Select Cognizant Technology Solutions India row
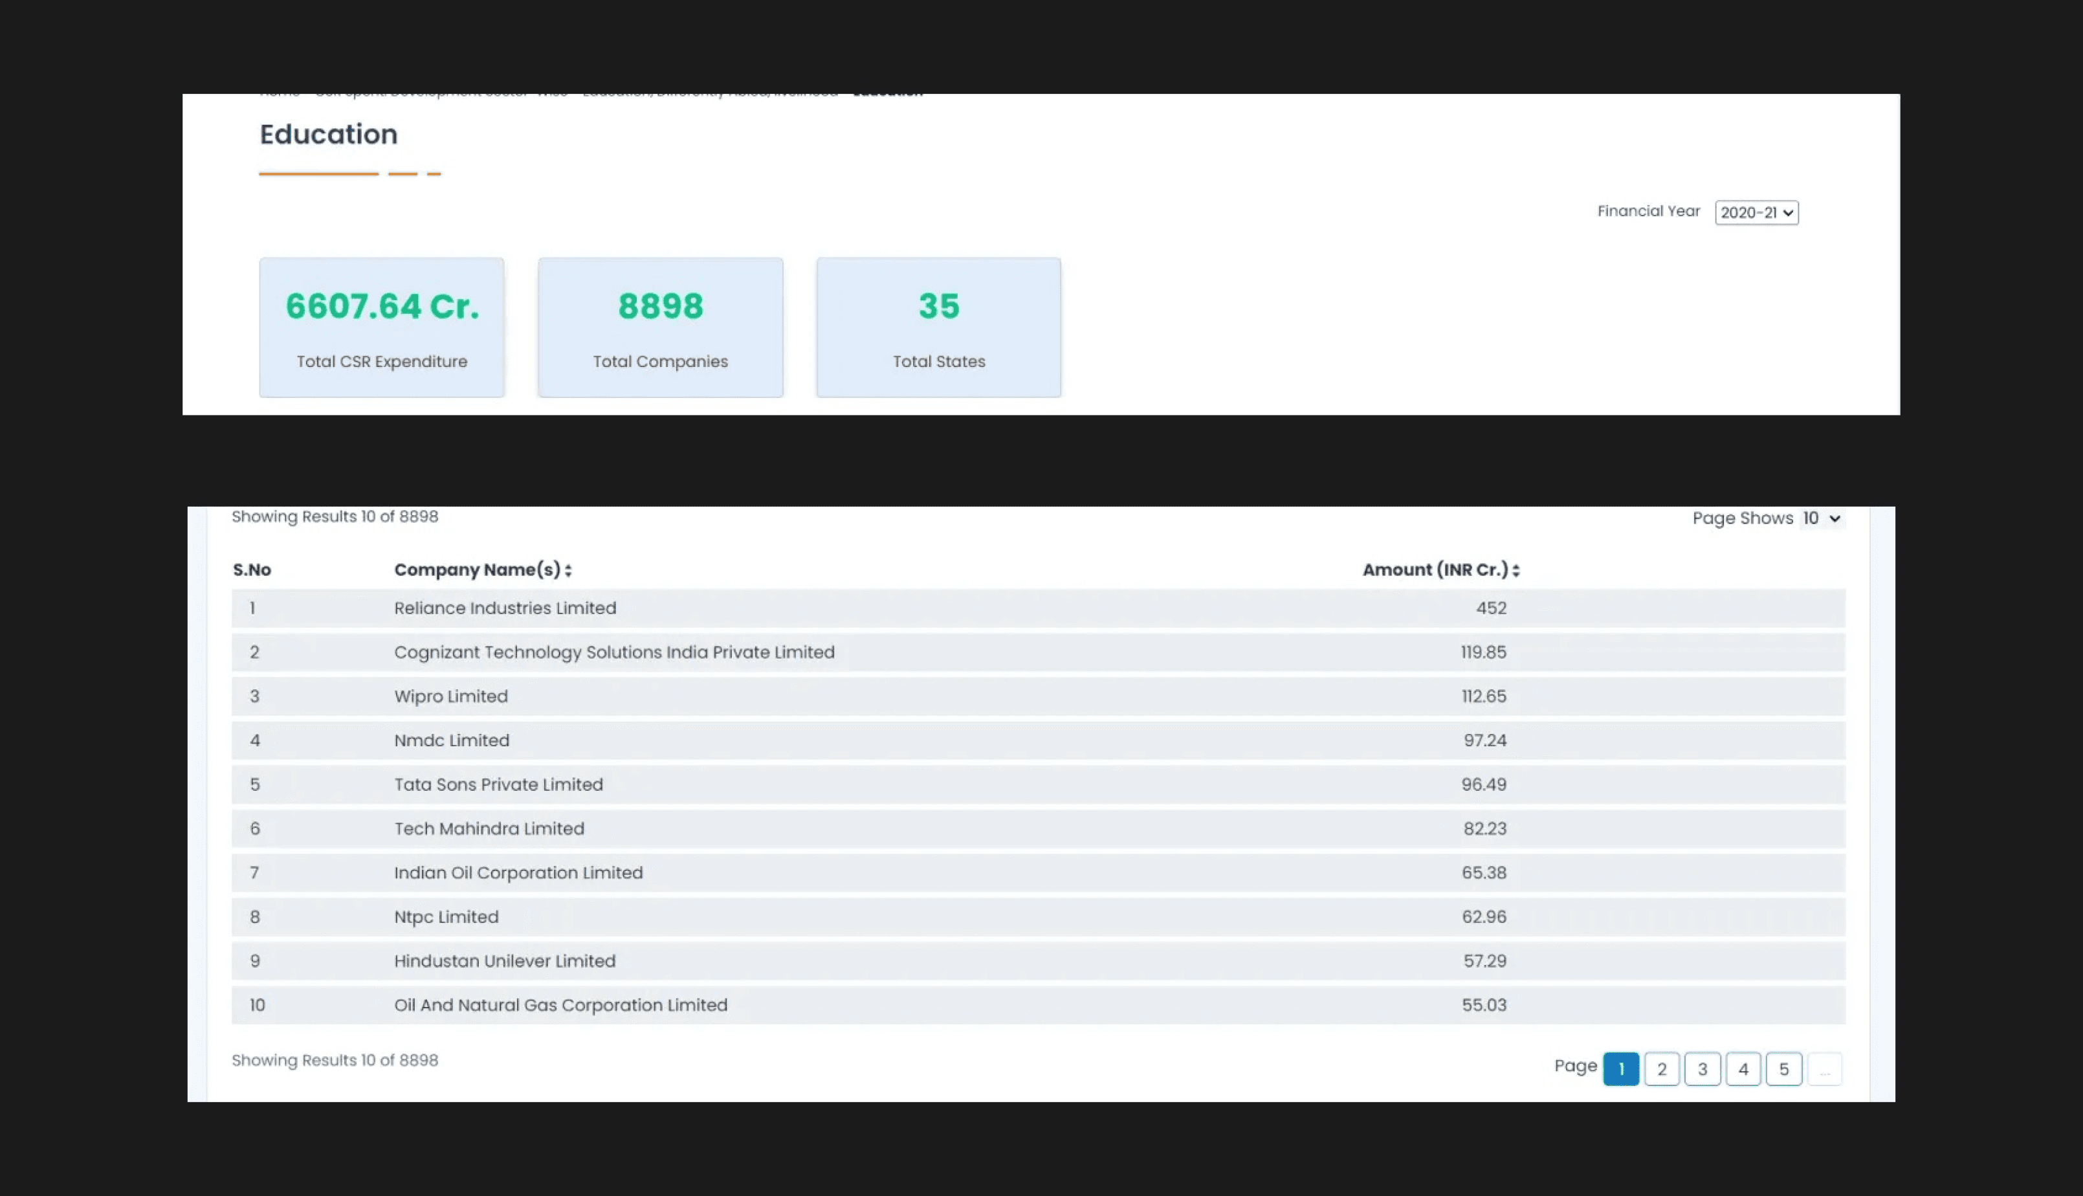Image resolution: width=2083 pixels, height=1196 pixels. (x=614, y=652)
